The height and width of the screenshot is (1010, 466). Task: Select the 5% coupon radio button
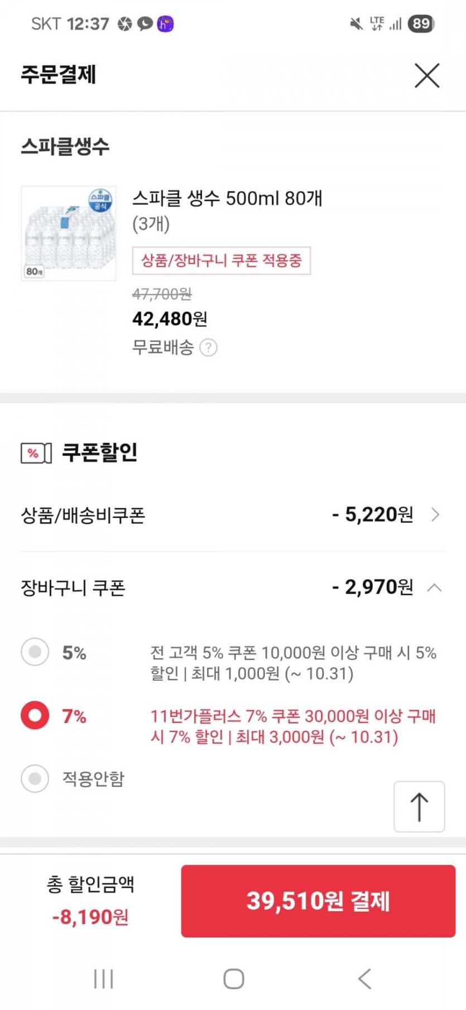35,652
